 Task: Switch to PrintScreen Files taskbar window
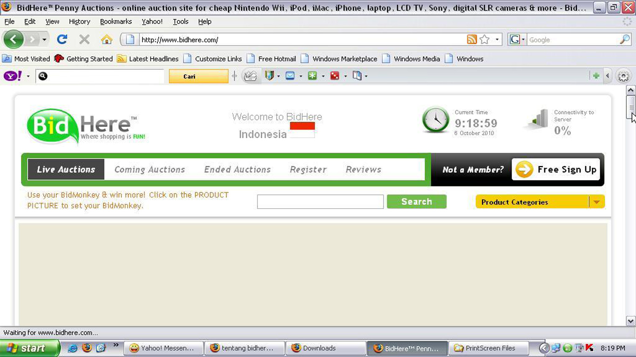pos(488,348)
